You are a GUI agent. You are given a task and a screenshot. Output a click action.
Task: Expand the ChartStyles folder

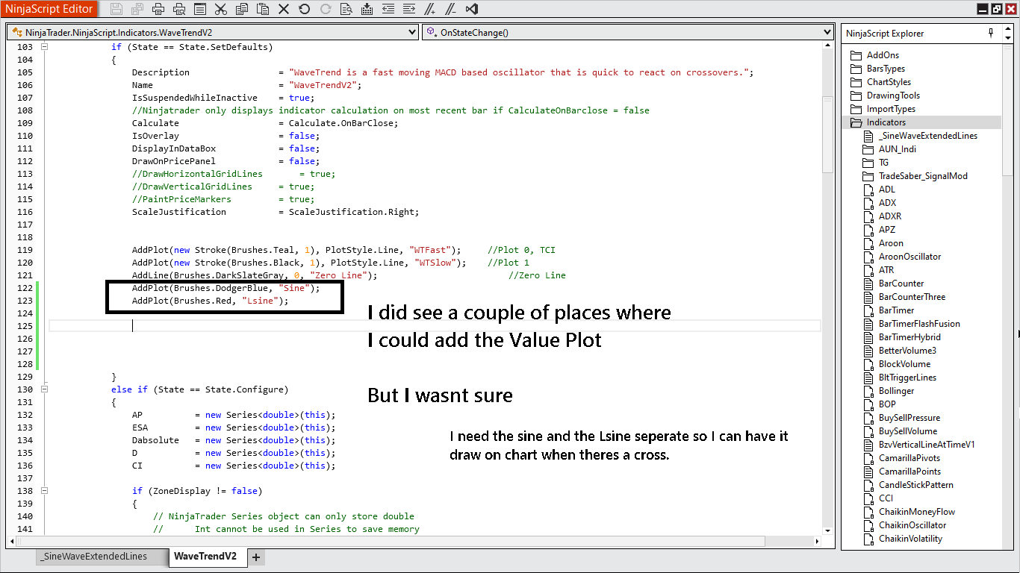point(856,82)
